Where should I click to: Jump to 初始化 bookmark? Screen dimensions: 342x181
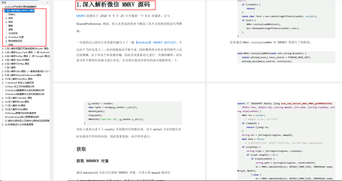[12, 14]
